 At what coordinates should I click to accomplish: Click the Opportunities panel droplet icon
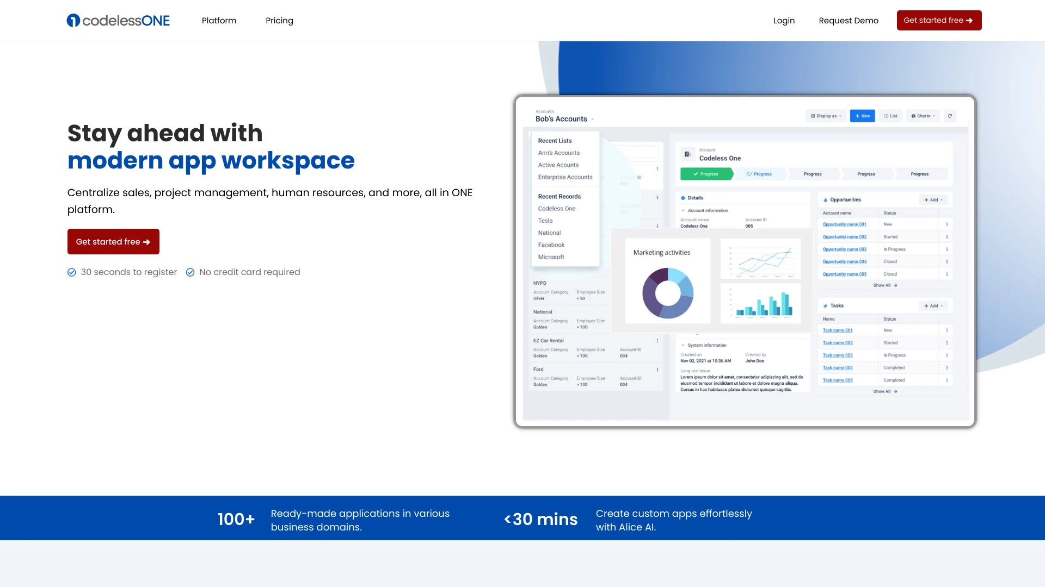pos(826,199)
